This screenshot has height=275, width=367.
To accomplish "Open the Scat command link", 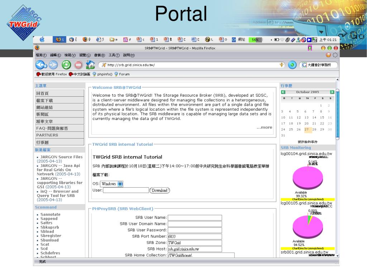I will pos(45,244).
